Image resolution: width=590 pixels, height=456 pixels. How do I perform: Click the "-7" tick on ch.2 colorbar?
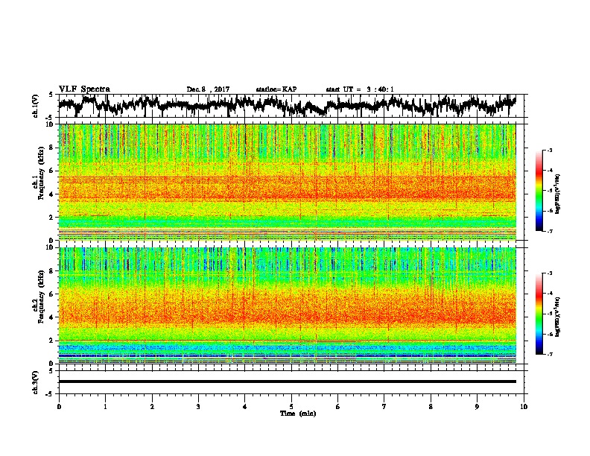click(x=550, y=354)
